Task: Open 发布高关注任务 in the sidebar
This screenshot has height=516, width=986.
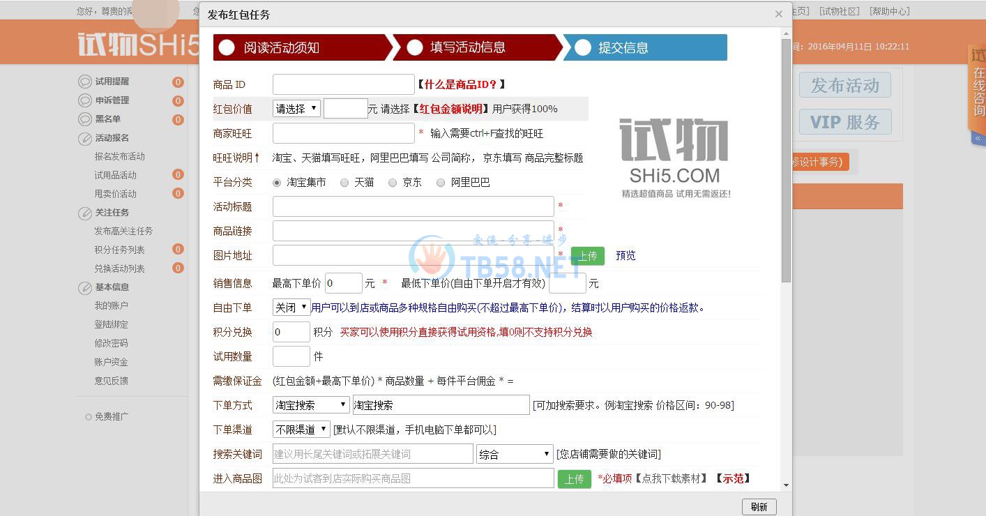Action: 123,232
